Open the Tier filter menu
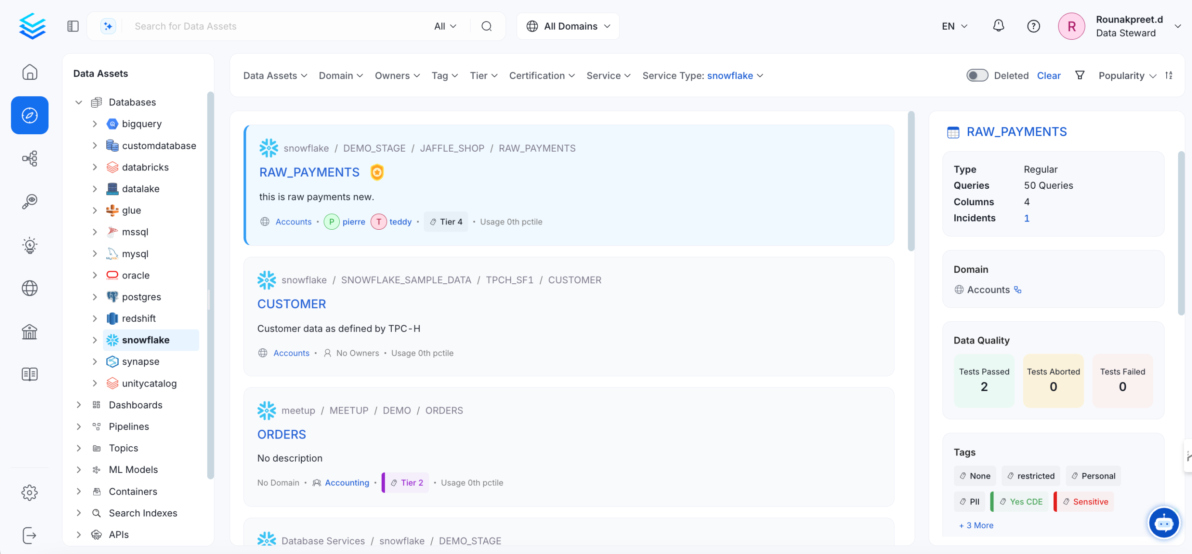The width and height of the screenshot is (1192, 554). 483,75
